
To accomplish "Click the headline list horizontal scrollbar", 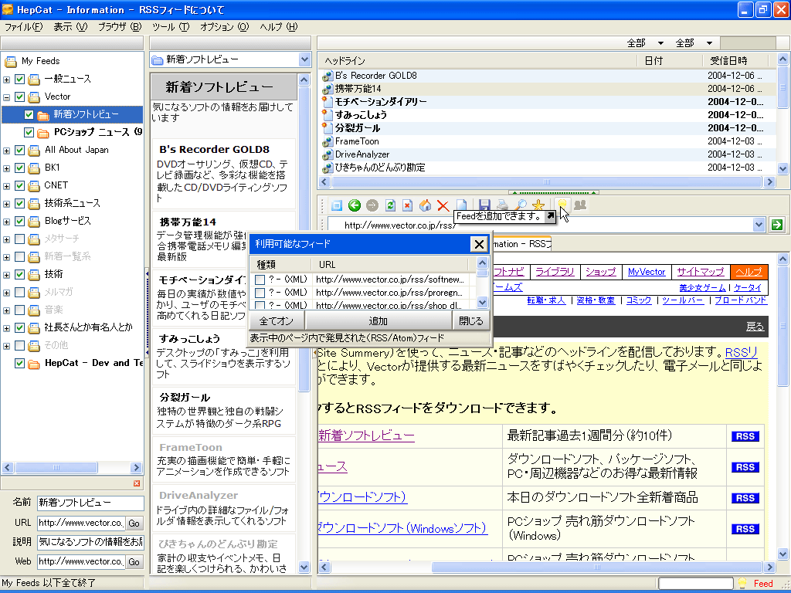I will pos(547,182).
